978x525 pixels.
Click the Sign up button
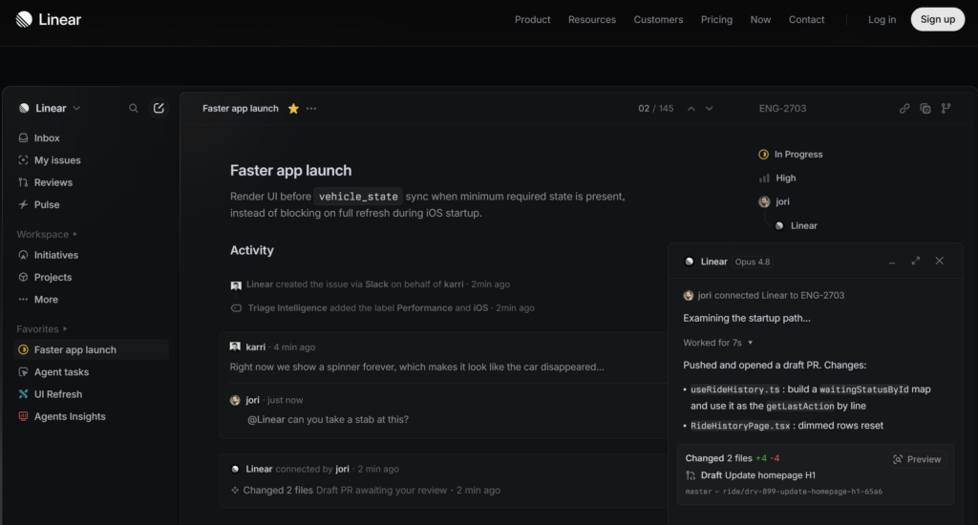point(938,19)
